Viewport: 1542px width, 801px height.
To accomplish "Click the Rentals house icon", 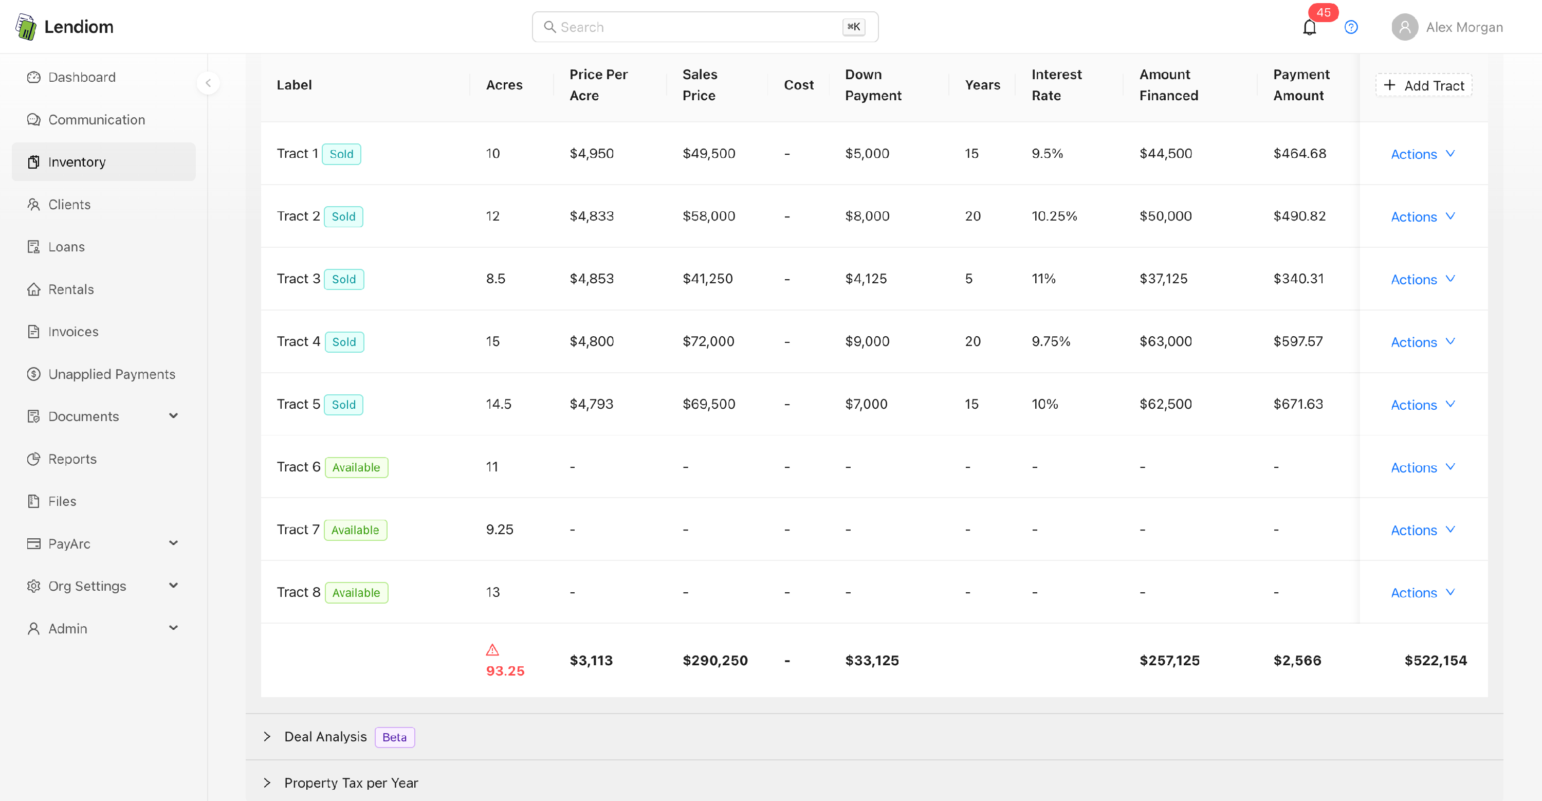I will [x=33, y=290].
